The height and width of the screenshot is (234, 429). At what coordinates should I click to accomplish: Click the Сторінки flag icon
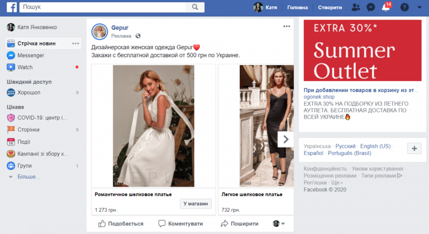click(11, 129)
